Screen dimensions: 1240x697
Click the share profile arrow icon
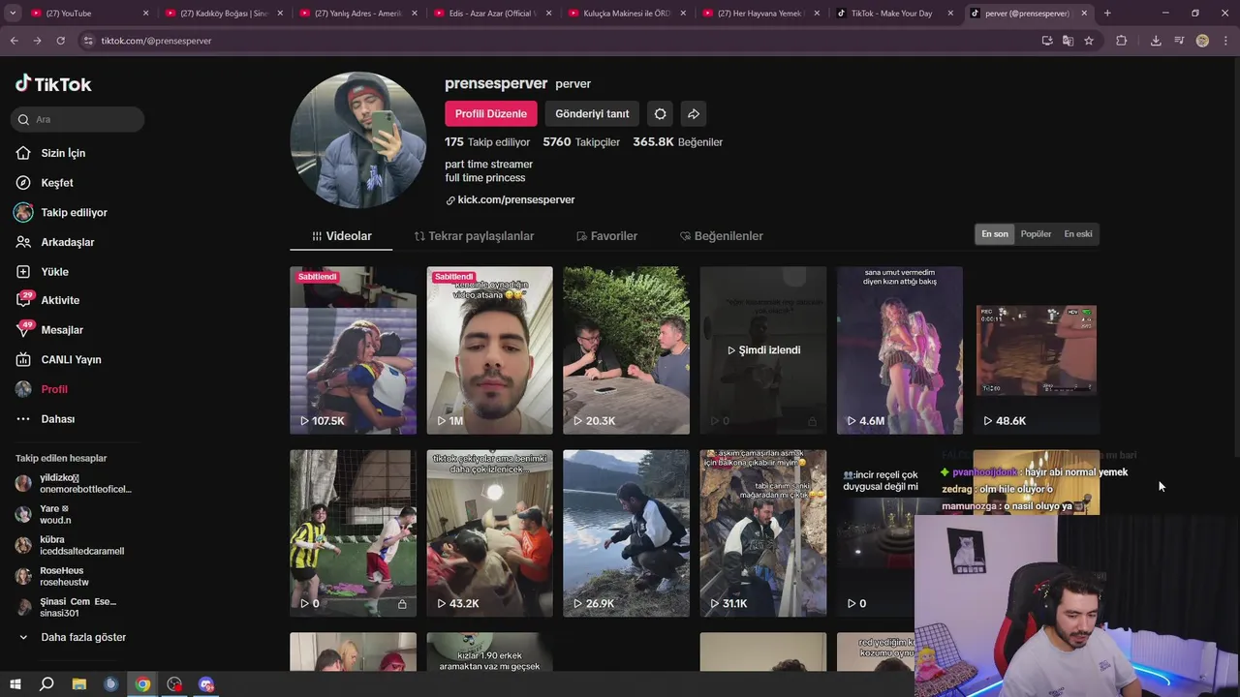[x=694, y=114]
